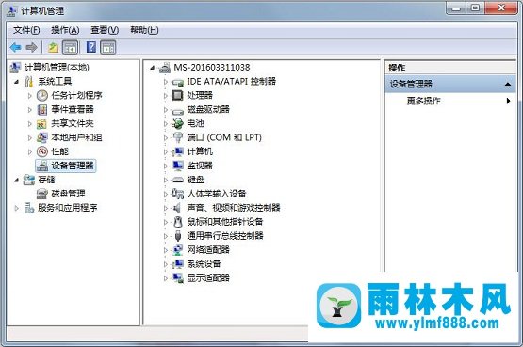
Task: Collapse the MS-201603311038 device tree
Action: click(153, 68)
